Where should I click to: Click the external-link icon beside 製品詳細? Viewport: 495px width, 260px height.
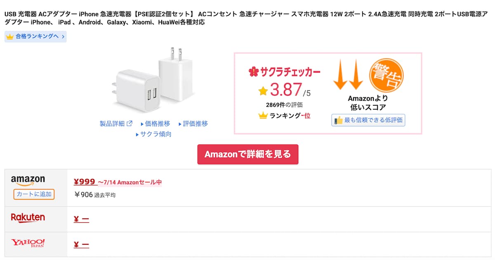129,123
